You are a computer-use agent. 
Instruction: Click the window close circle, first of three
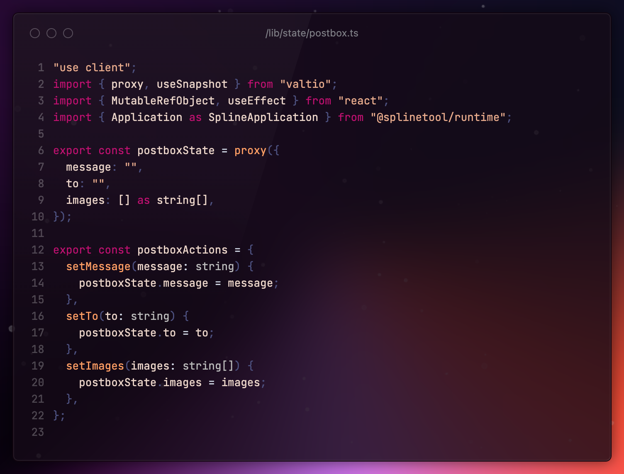tap(35, 33)
